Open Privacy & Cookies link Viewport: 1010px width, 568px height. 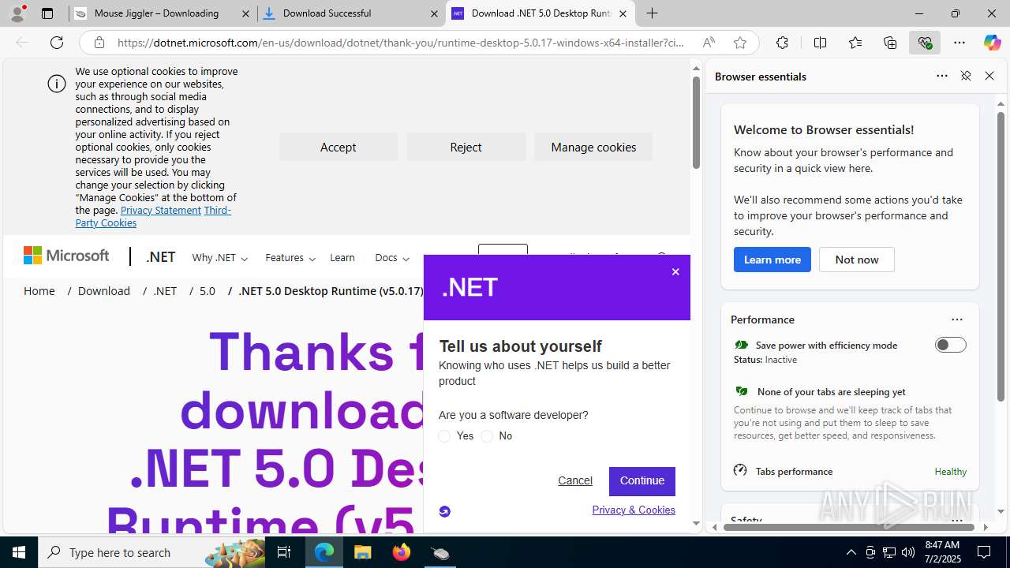coord(634,510)
